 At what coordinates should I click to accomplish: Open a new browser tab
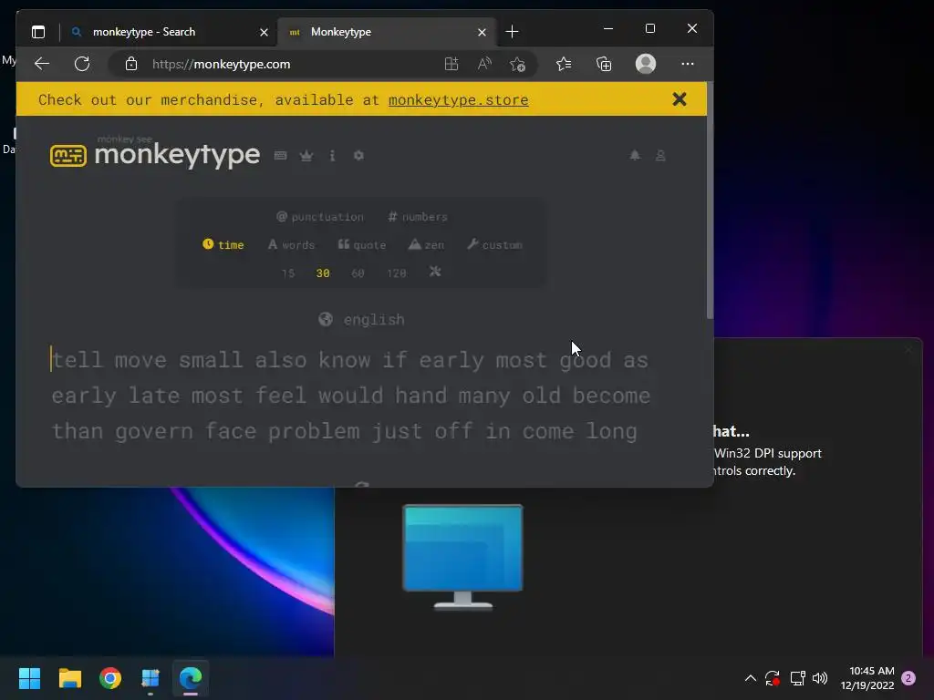click(x=512, y=32)
